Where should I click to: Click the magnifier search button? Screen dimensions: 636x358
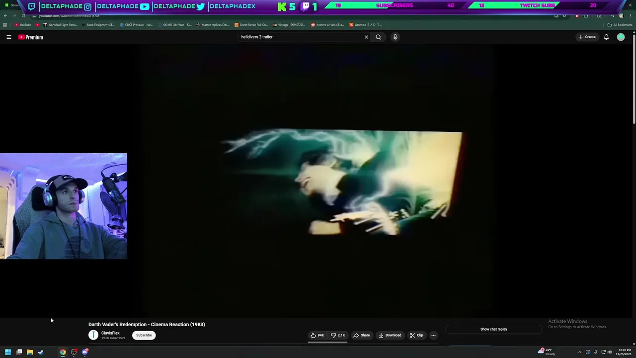pyautogui.click(x=378, y=37)
